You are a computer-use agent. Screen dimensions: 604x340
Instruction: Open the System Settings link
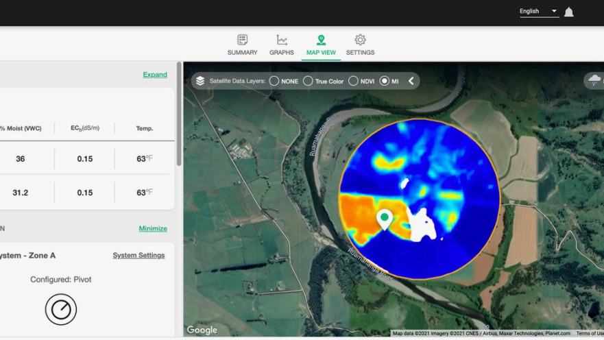pos(138,255)
